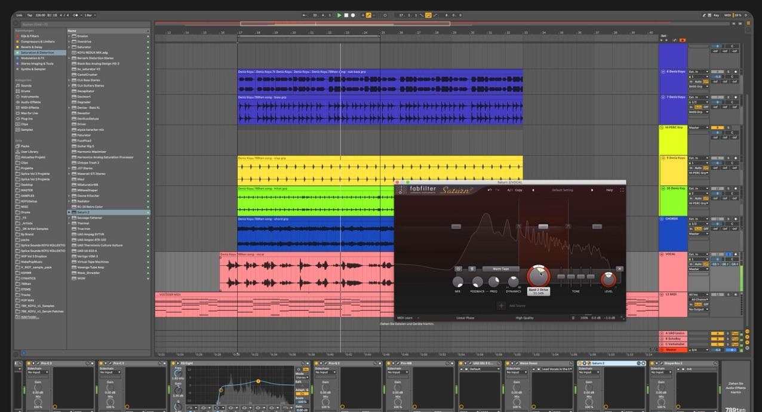Go to previous preset in Saturn 2

[533, 190]
